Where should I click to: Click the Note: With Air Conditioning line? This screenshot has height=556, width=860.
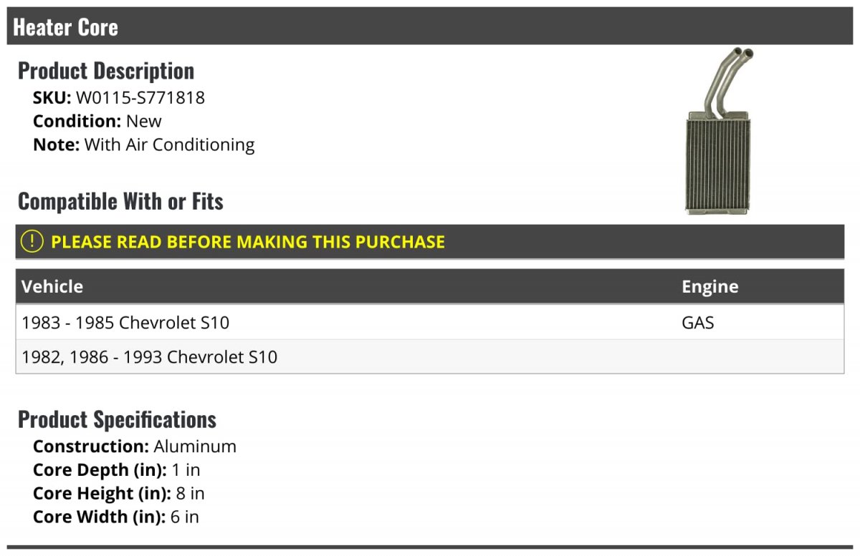click(143, 145)
